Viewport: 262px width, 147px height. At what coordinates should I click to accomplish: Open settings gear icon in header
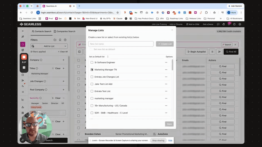[x=240, y=24]
